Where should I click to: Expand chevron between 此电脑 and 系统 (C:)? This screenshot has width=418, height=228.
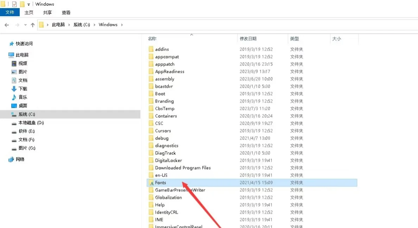click(69, 25)
